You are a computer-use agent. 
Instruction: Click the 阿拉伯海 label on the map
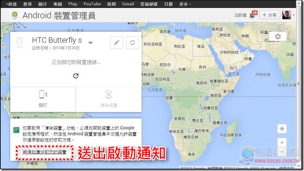[x=263, y=74]
